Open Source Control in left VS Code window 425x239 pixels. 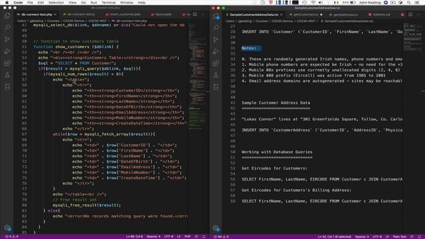click(7, 39)
